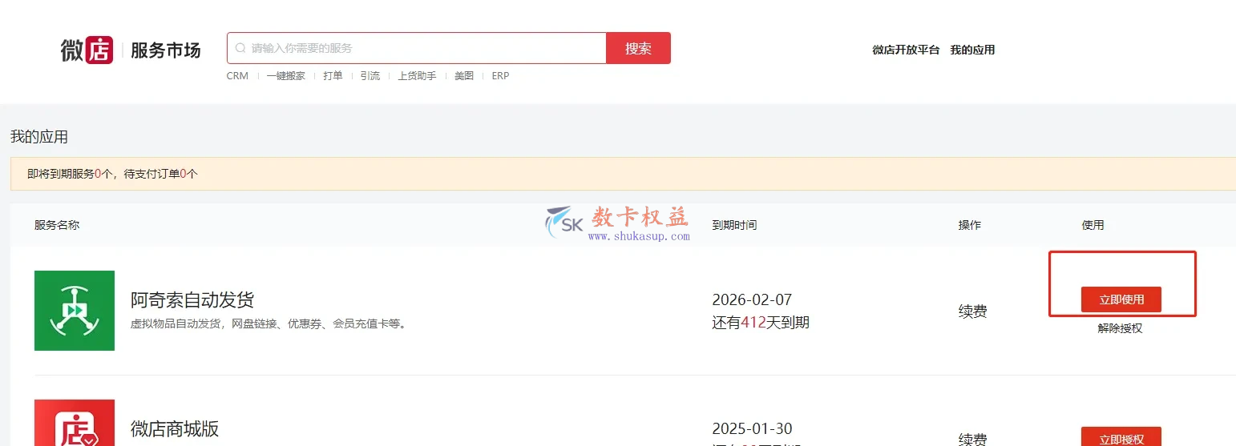Select the CRM quick search link
The height and width of the screenshot is (446, 1236).
click(237, 76)
